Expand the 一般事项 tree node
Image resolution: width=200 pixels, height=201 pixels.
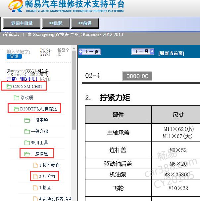(x=39, y=120)
